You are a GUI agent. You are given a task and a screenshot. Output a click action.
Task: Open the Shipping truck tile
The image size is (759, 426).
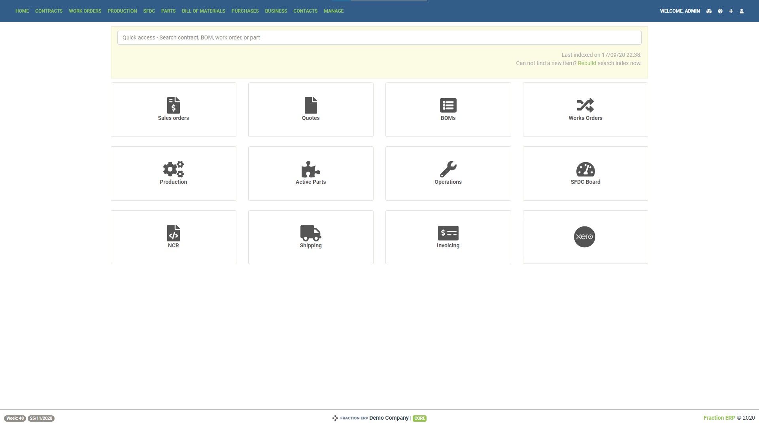[x=311, y=237]
